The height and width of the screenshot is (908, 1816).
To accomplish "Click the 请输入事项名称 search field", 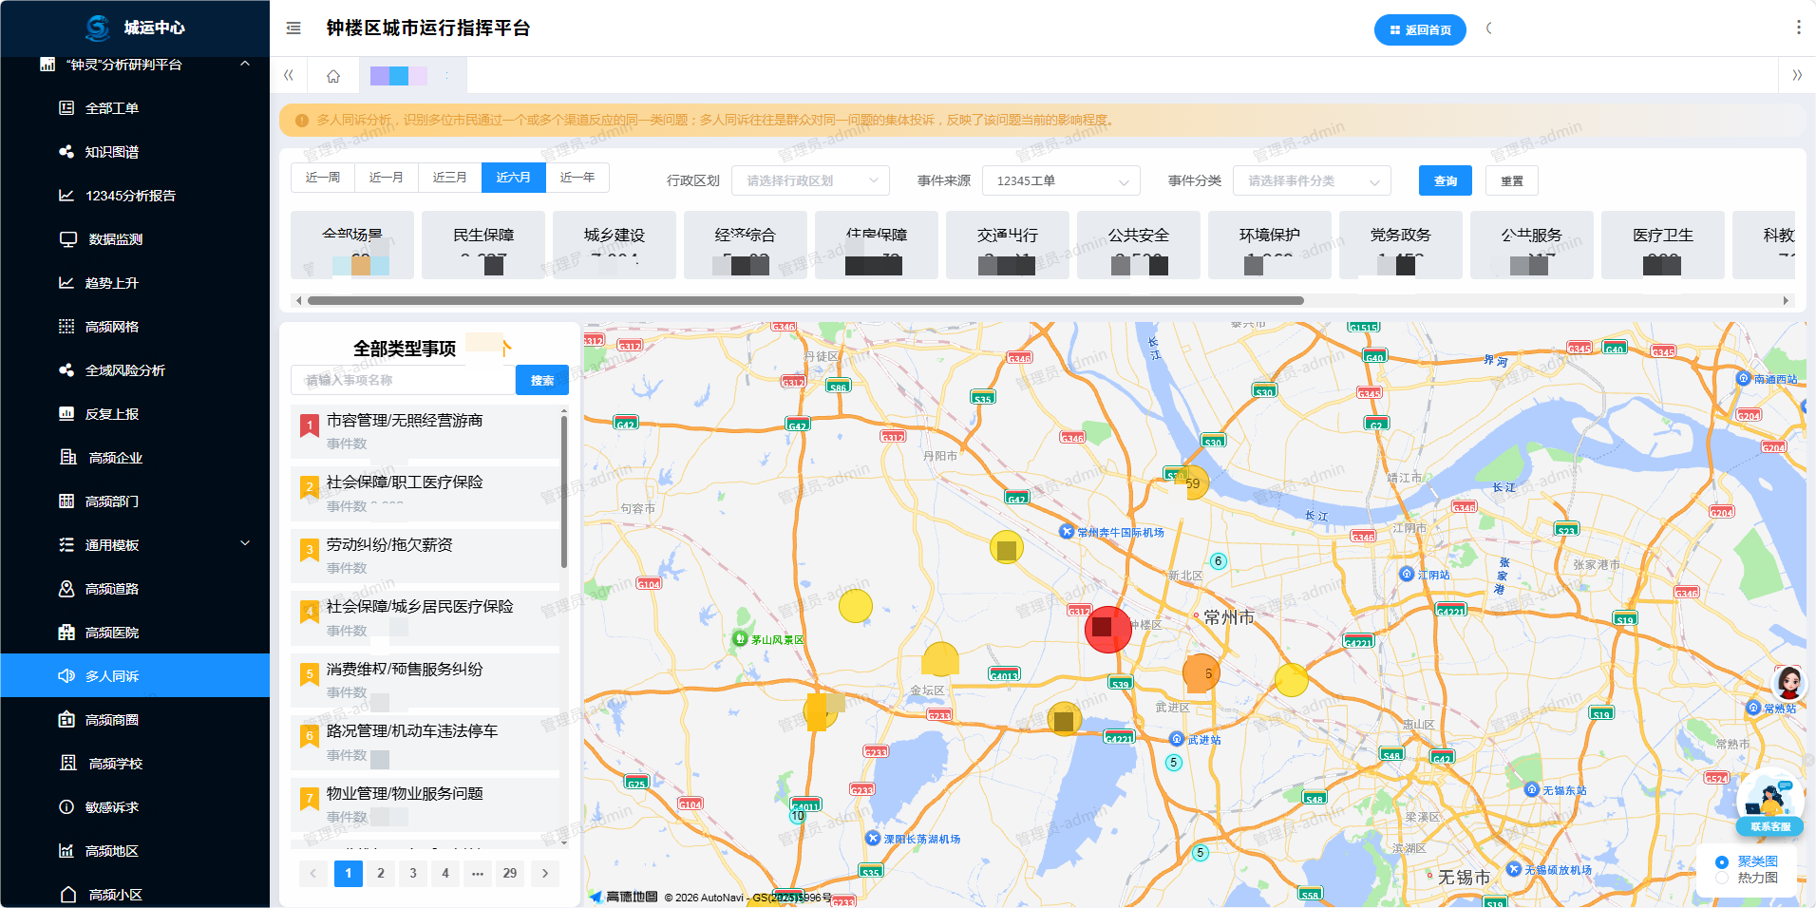I will tap(403, 380).
